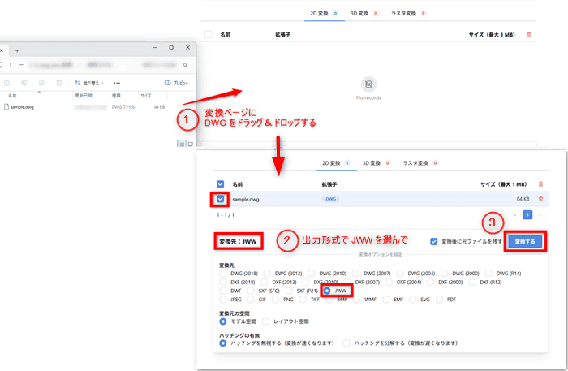
Task: Maximize the File Explorer window
Action: tap(171, 47)
